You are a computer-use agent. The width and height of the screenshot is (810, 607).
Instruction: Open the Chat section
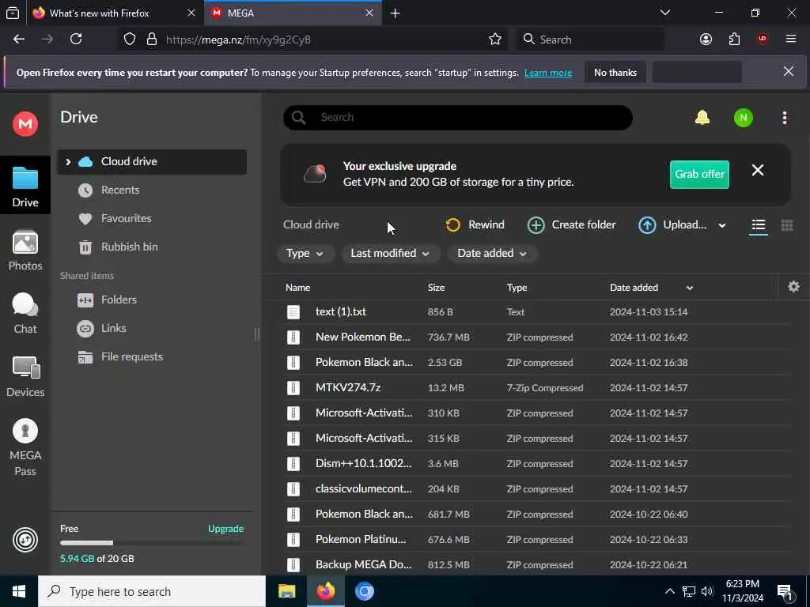25,313
